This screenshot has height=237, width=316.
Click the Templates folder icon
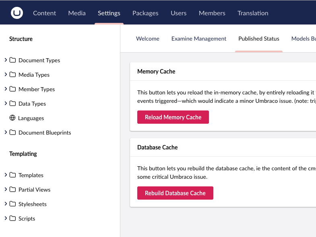(x=12, y=175)
